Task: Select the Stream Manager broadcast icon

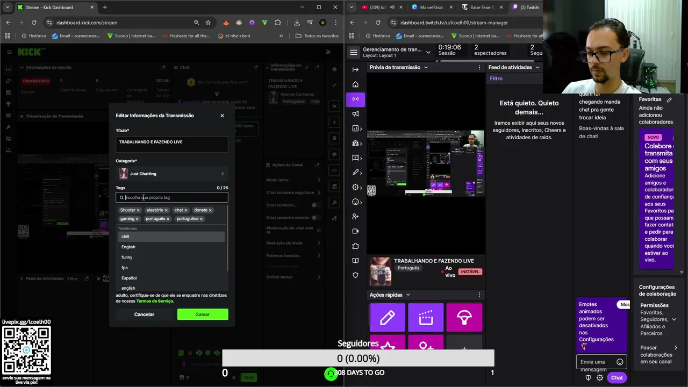Action: (x=355, y=99)
